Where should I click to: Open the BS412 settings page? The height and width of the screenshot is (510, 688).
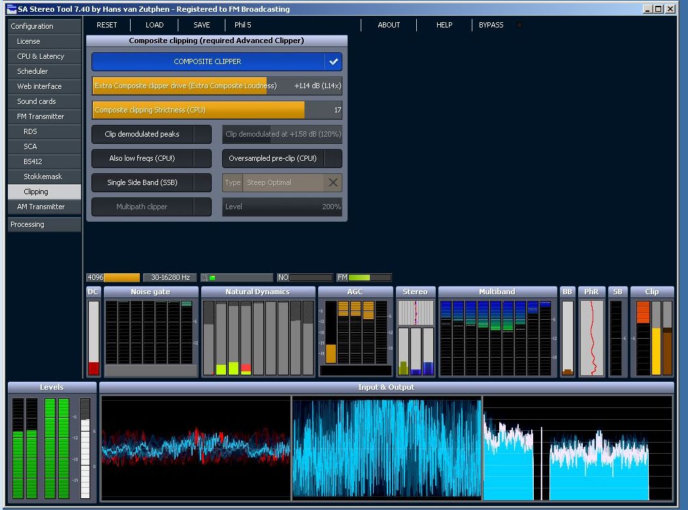[x=44, y=161]
